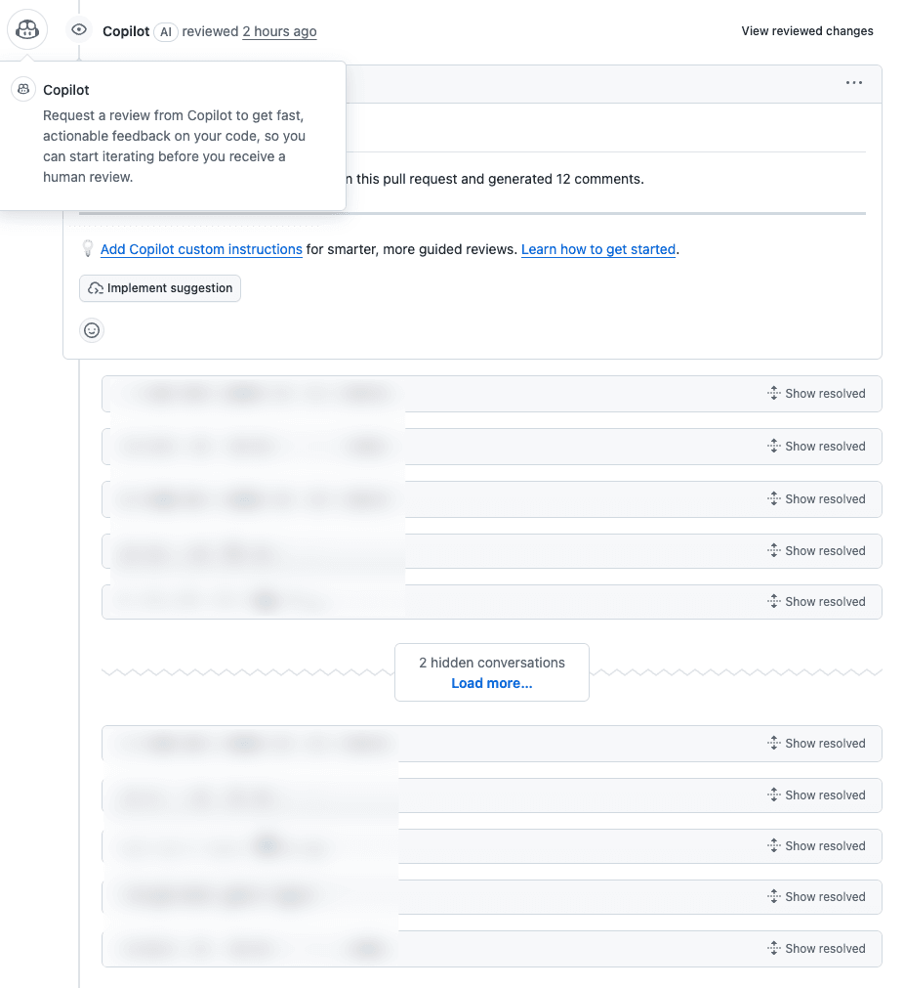Expand first Show resolved below Load more
The width and height of the screenshot is (904, 988).
click(x=825, y=744)
